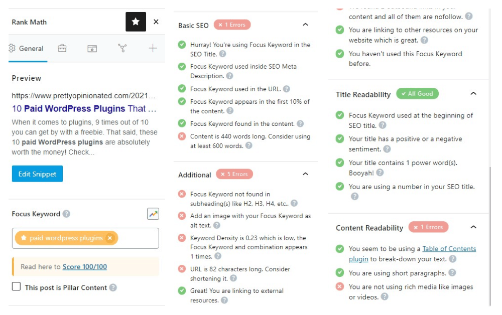
Task: Remove the 'paid wordpress plugins' keyword tag
Action: (x=110, y=238)
